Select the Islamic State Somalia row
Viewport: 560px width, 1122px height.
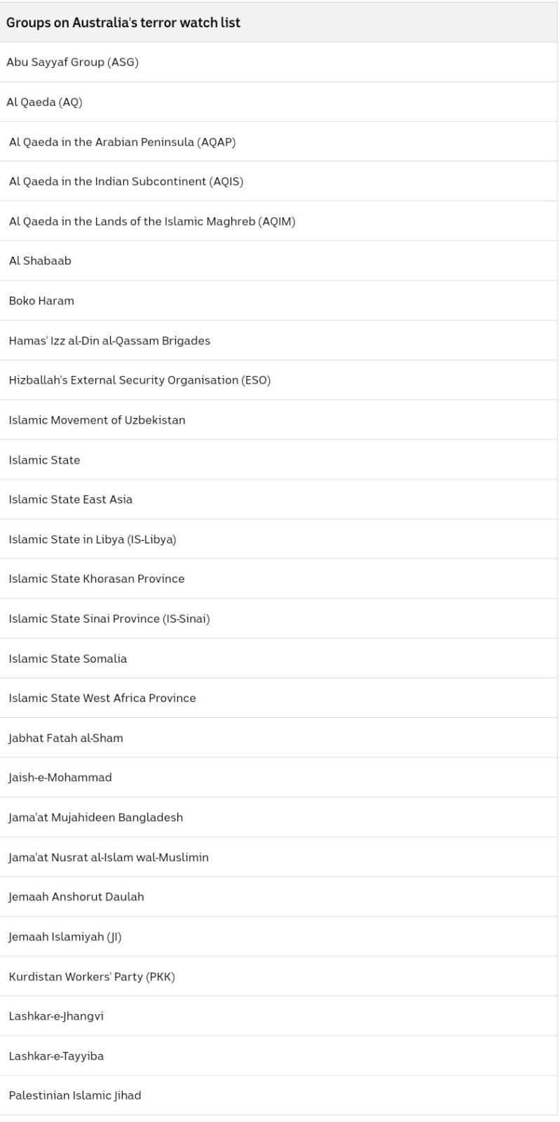[280, 658]
